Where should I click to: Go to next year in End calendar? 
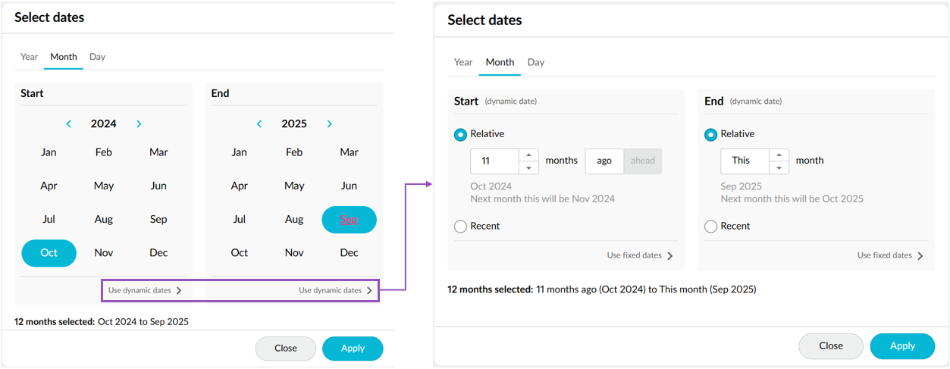tap(329, 124)
